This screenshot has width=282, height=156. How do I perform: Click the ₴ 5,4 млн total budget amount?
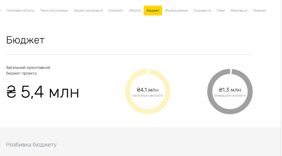42,92
